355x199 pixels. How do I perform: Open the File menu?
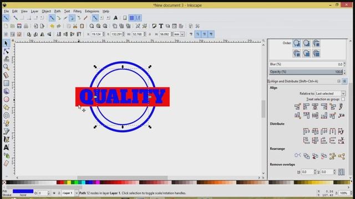point(6,11)
